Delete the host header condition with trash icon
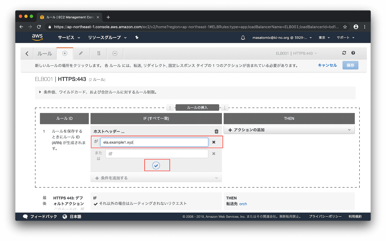This screenshot has height=241, width=386. (217, 131)
